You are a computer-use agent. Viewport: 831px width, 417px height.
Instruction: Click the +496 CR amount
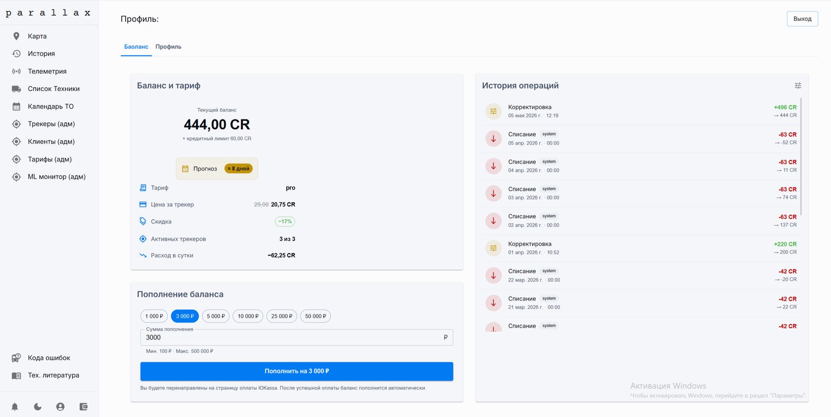[785, 107]
